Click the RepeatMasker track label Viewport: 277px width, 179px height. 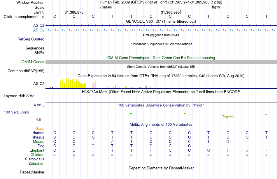[32, 172]
